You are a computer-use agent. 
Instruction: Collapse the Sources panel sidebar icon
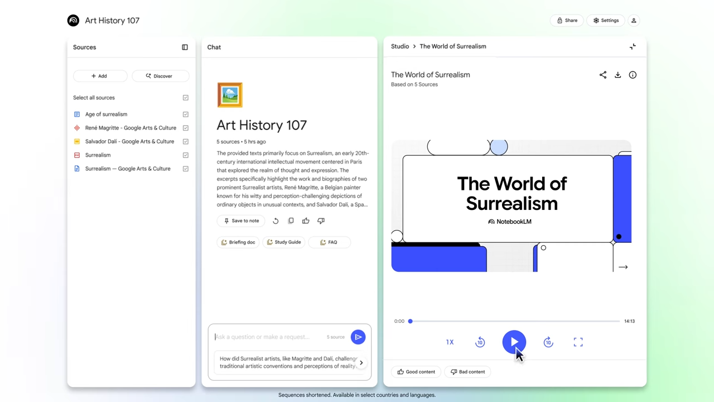pos(185,47)
